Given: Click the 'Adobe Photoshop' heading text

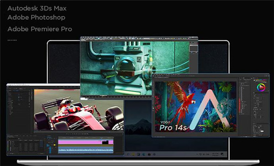Looking at the screenshot, I should pyautogui.click(x=37, y=17).
